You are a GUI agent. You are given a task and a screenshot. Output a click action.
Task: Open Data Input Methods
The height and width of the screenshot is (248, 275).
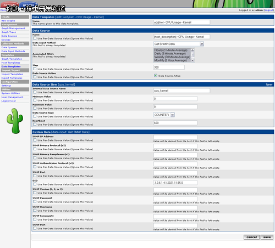click(13, 52)
